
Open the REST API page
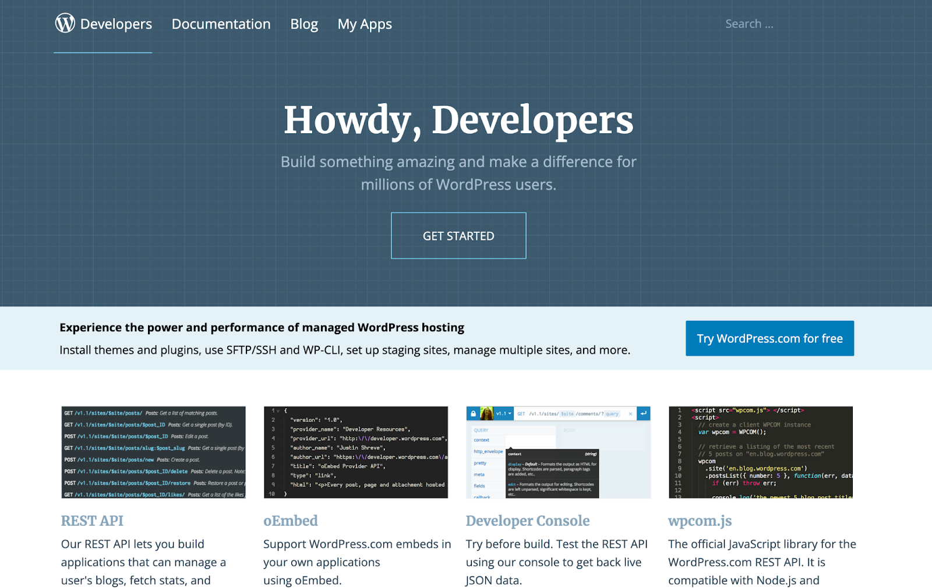click(92, 520)
